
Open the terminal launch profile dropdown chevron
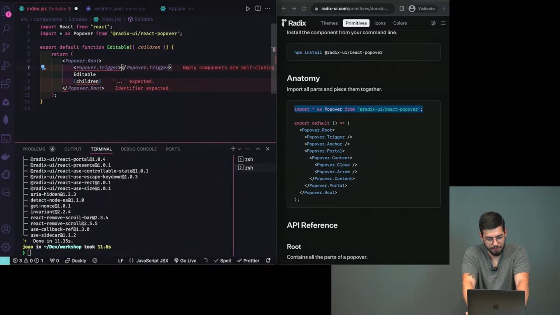pos(239,149)
